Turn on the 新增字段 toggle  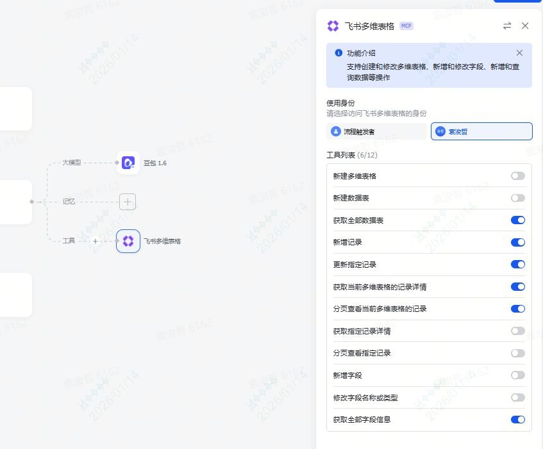coord(518,375)
